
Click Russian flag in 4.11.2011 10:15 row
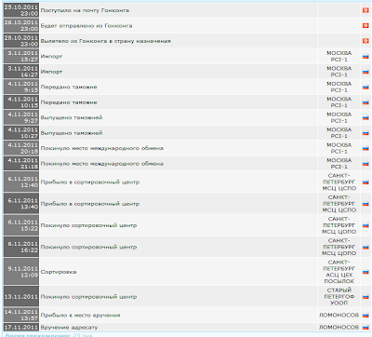365,102
